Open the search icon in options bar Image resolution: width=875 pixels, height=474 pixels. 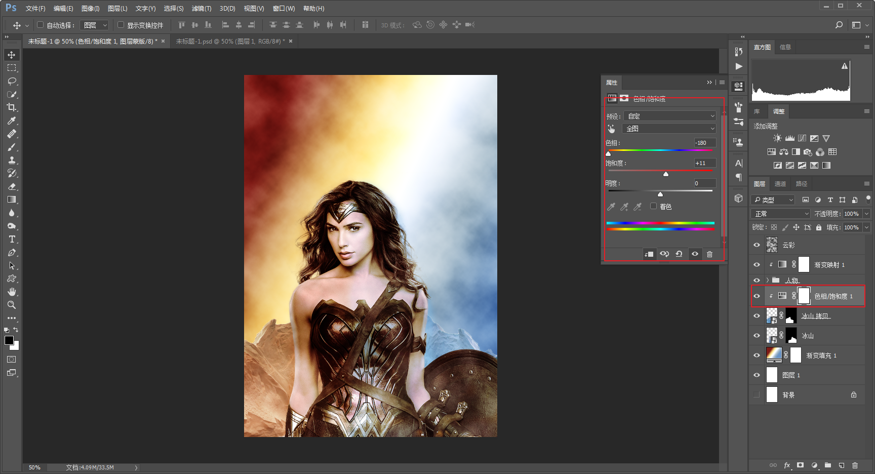click(x=839, y=25)
